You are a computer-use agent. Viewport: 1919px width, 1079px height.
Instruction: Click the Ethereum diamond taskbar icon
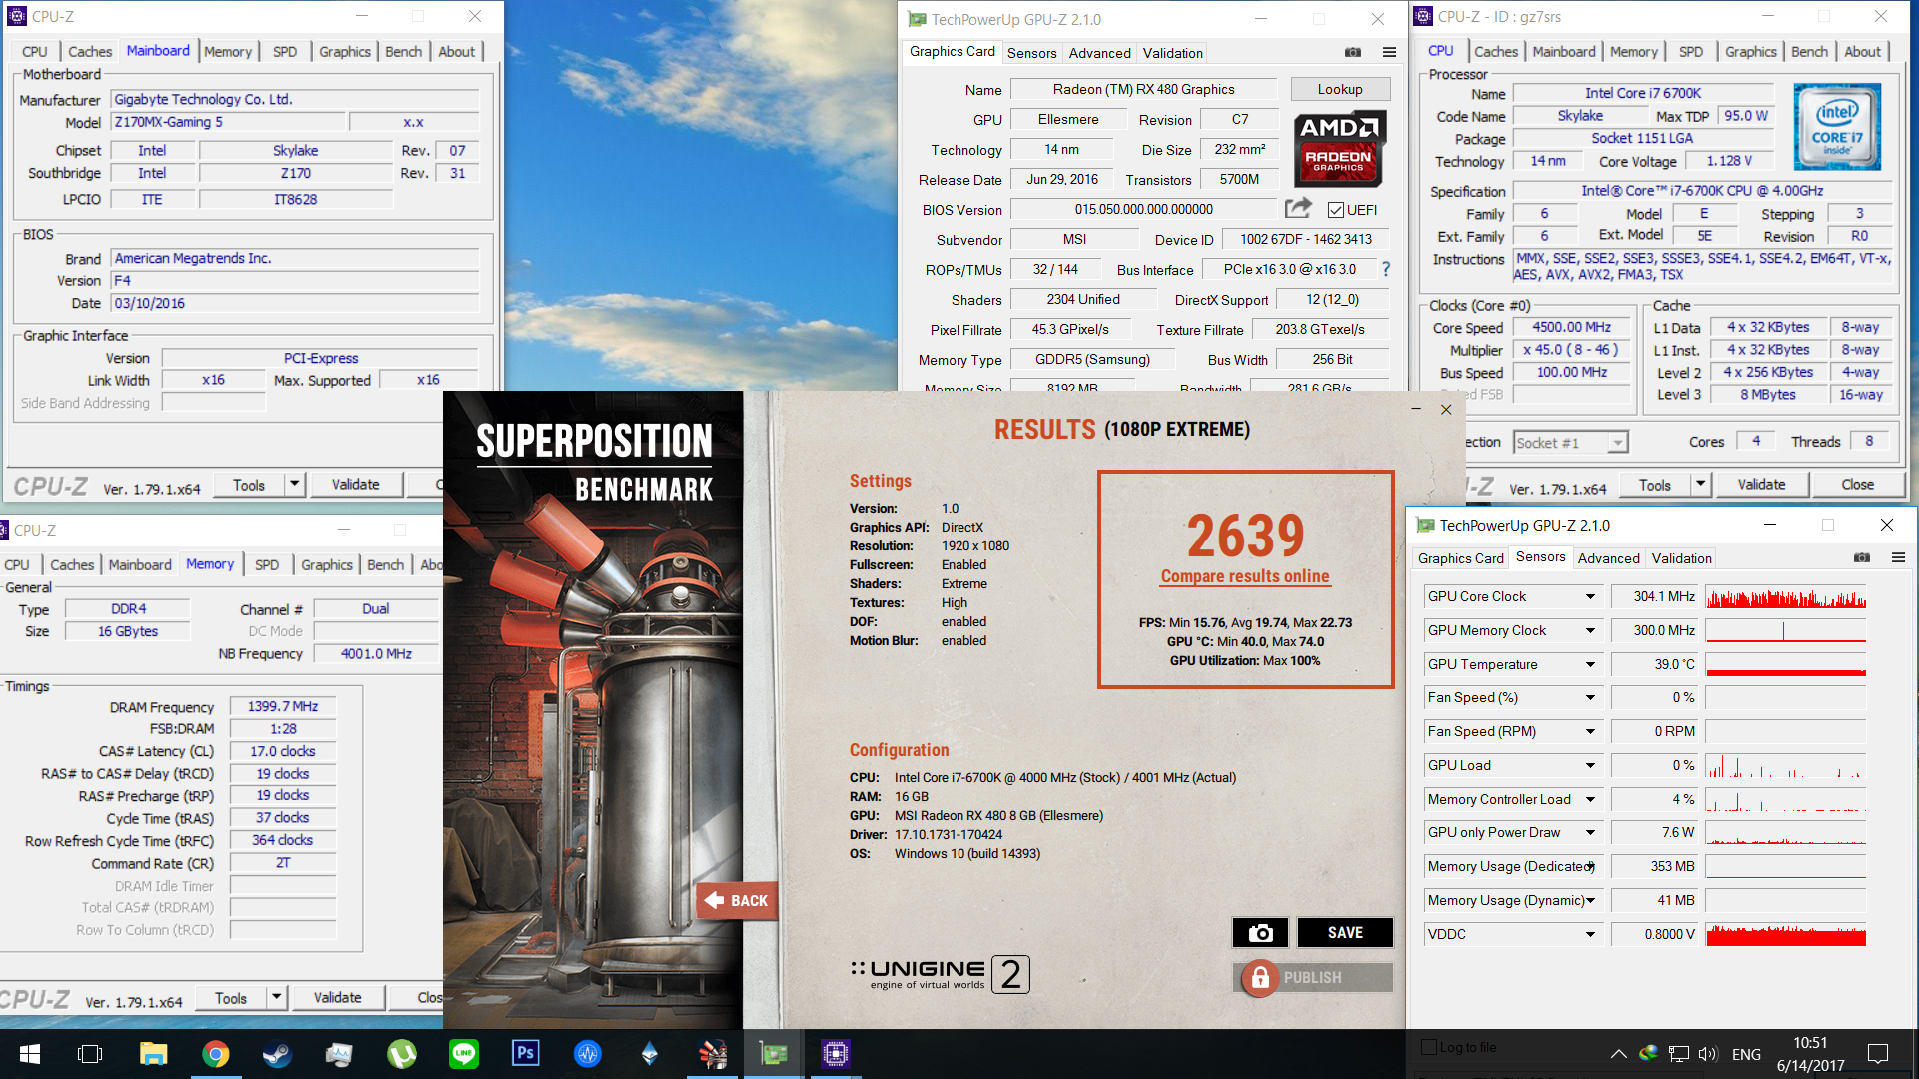click(x=649, y=1053)
